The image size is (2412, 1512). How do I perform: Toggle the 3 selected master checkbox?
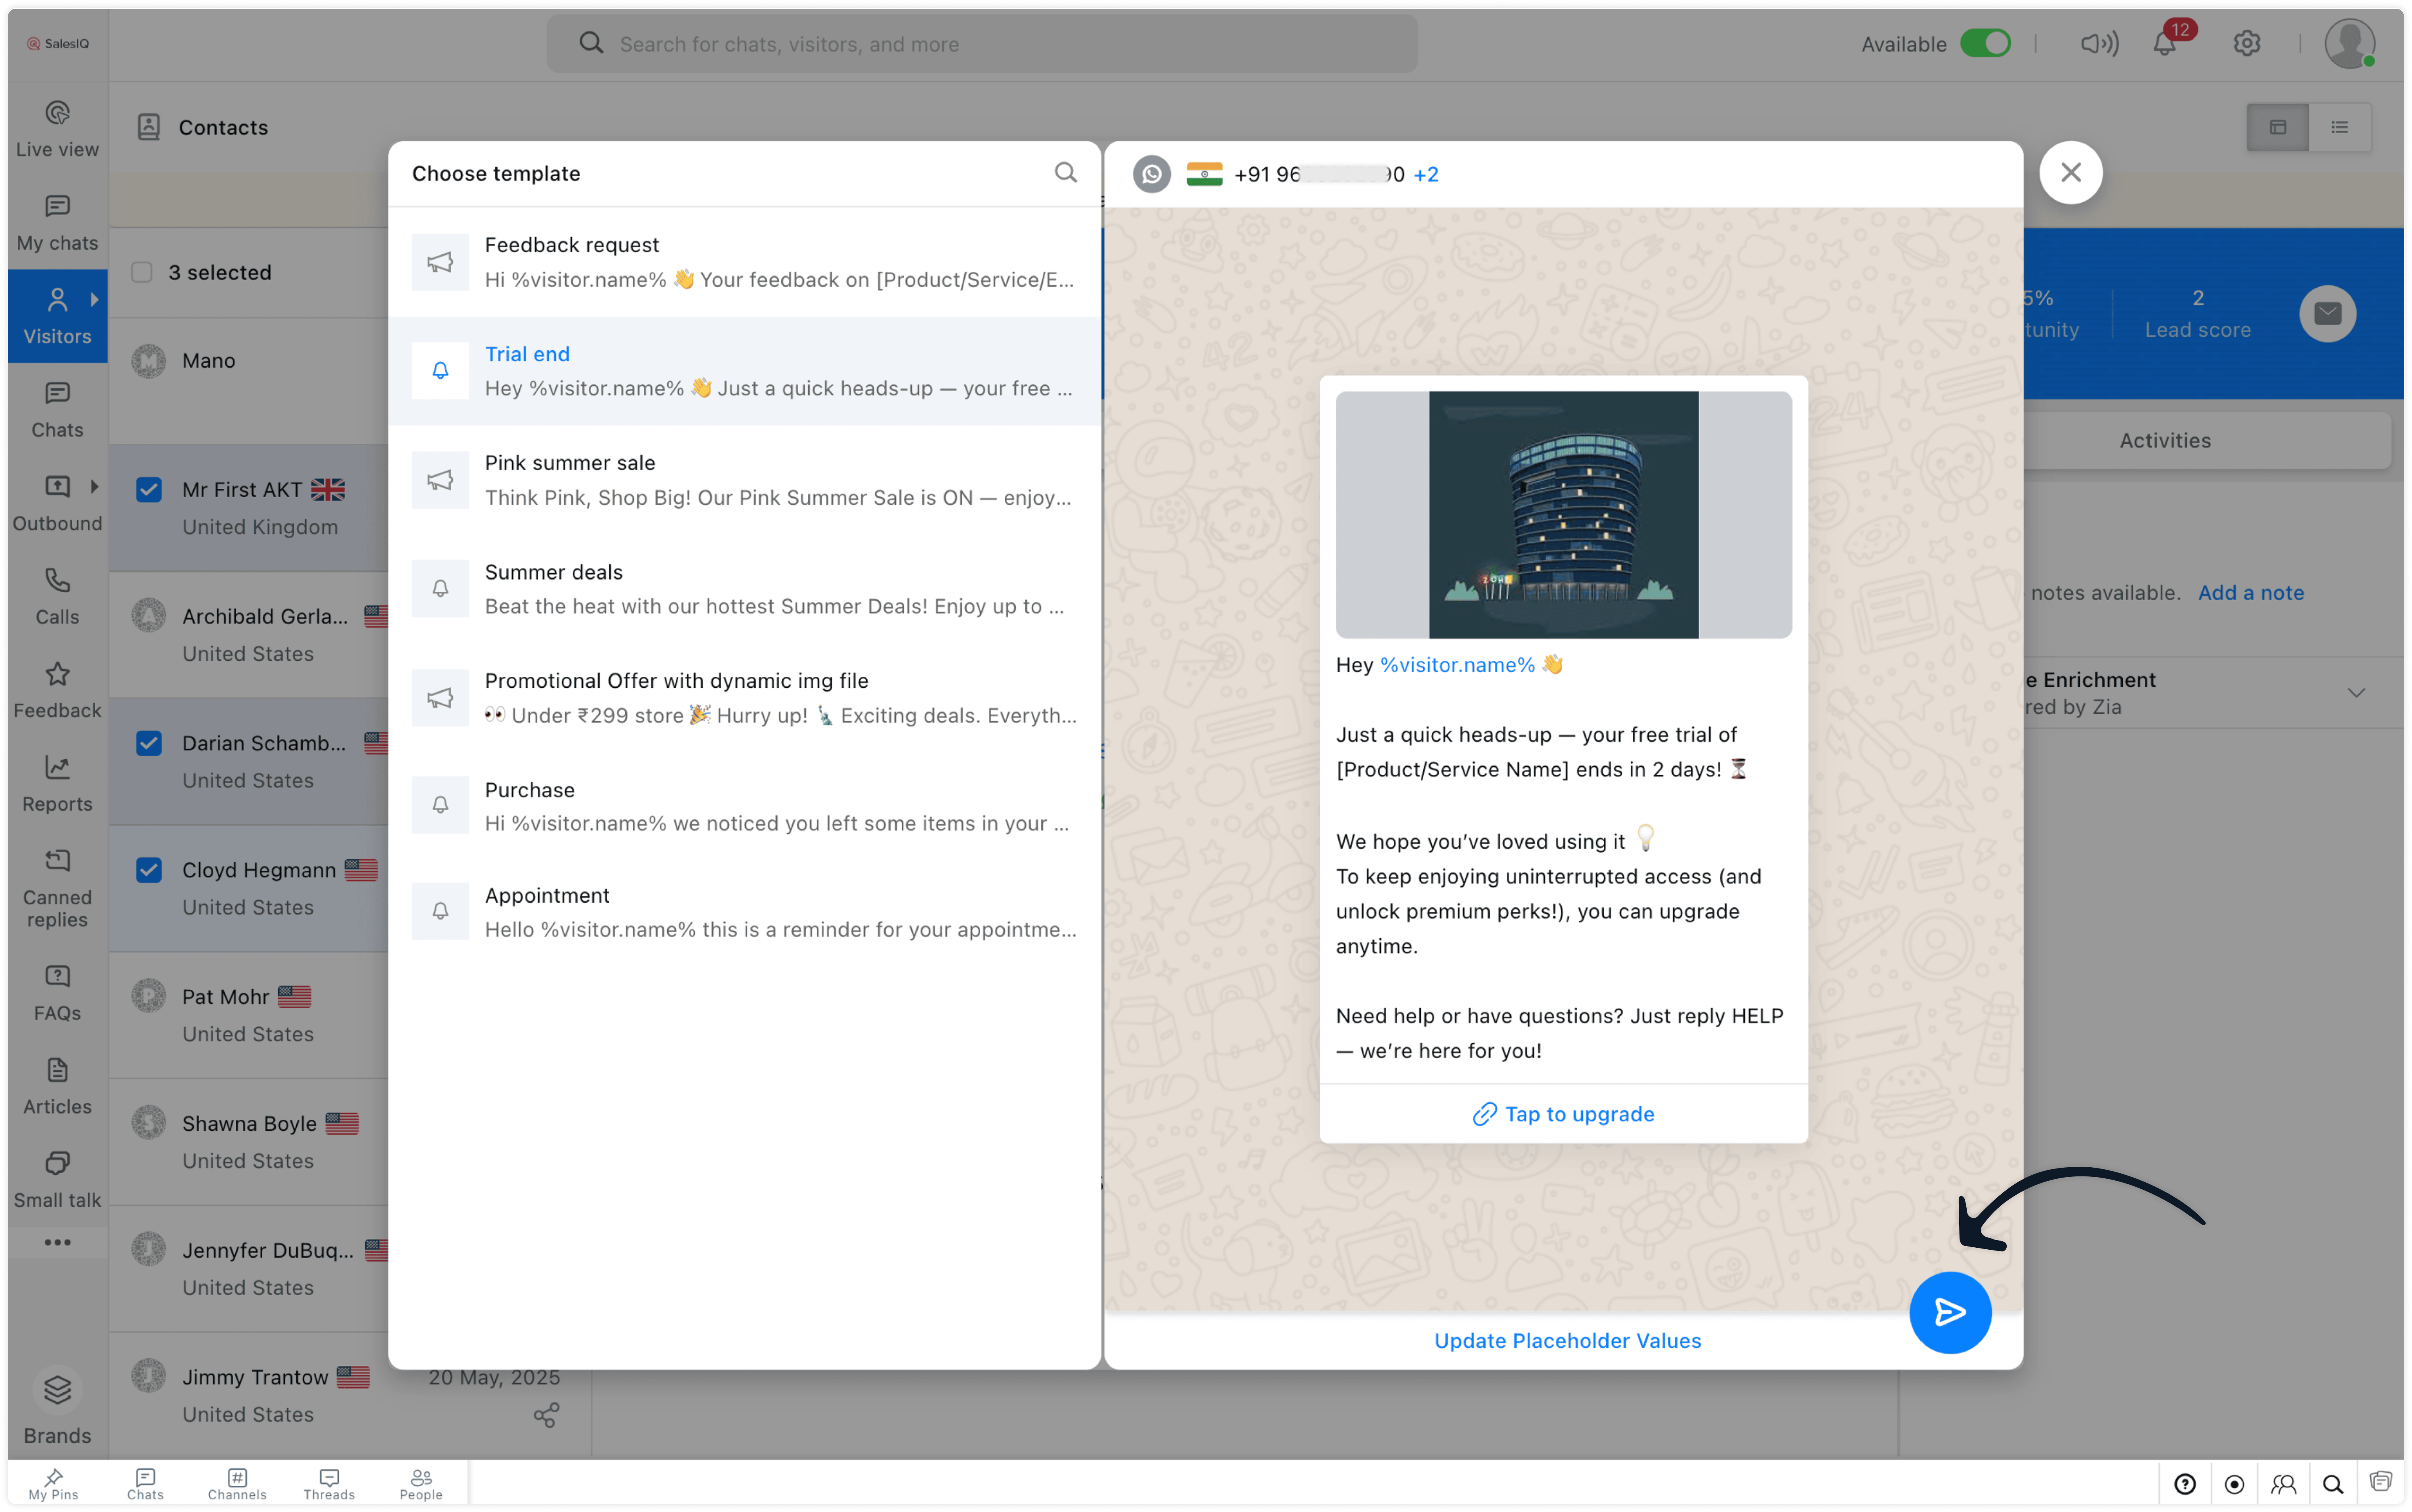[x=142, y=272]
